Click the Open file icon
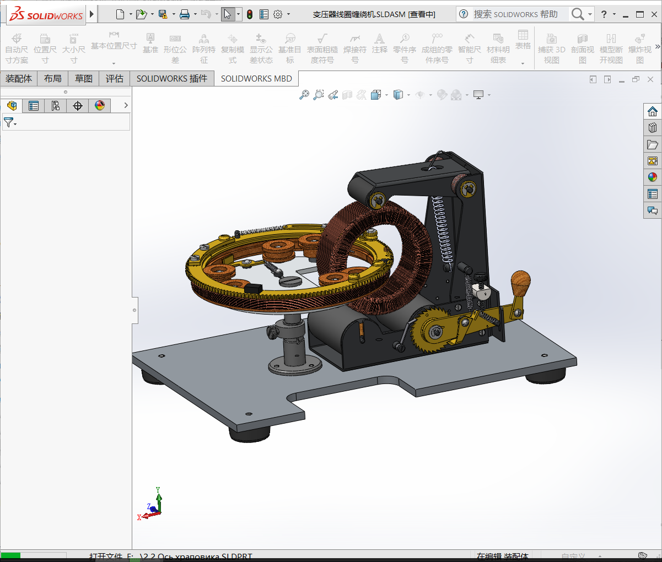662x562 pixels. pos(141,14)
